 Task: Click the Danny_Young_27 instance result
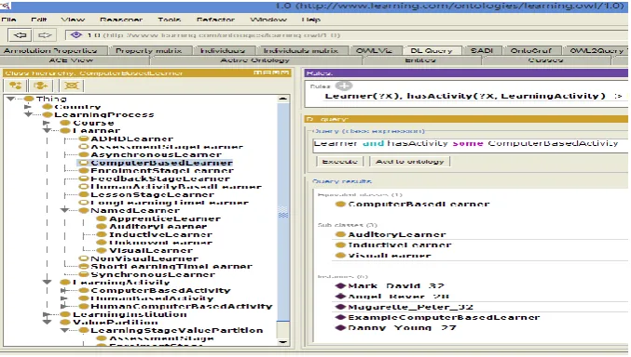pyautogui.click(x=402, y=327)
